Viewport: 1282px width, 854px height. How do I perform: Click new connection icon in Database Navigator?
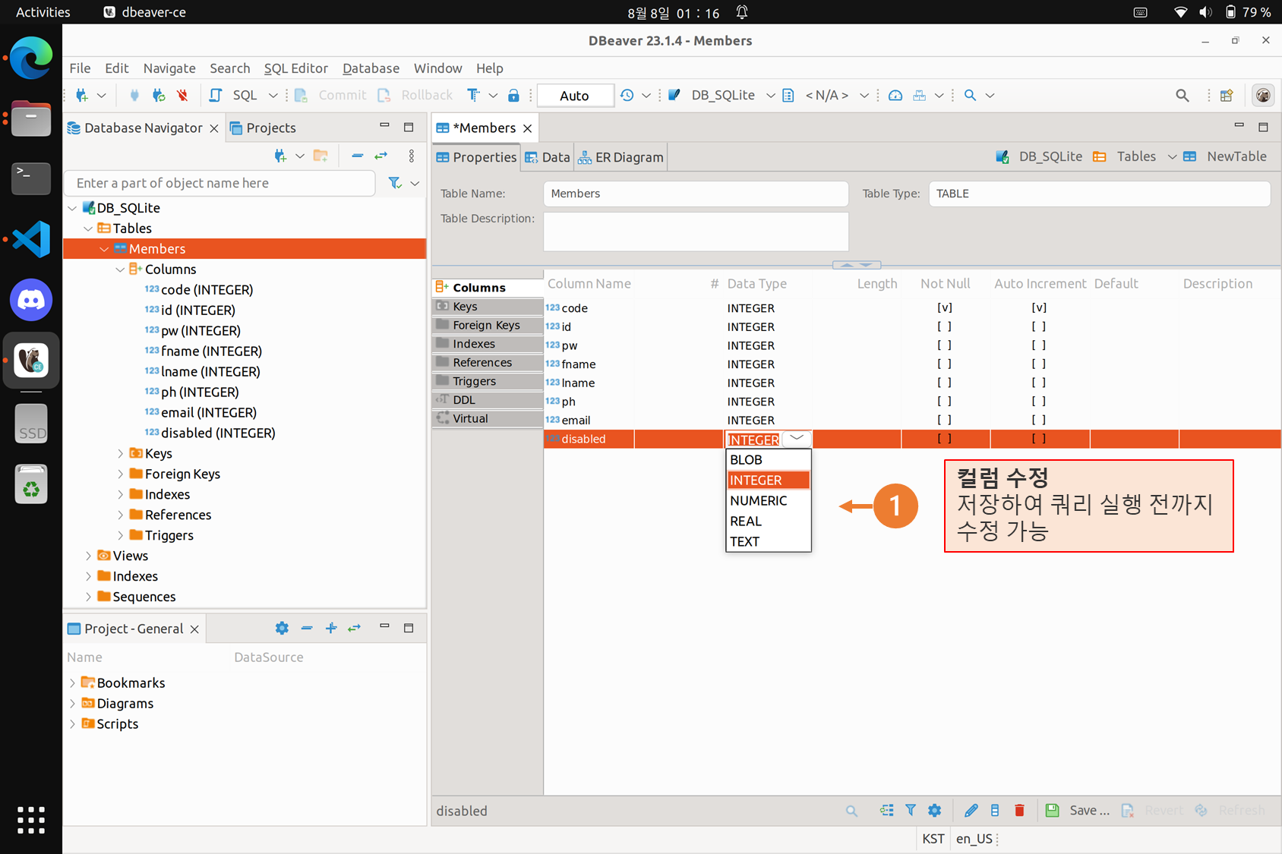coord(280,156)
